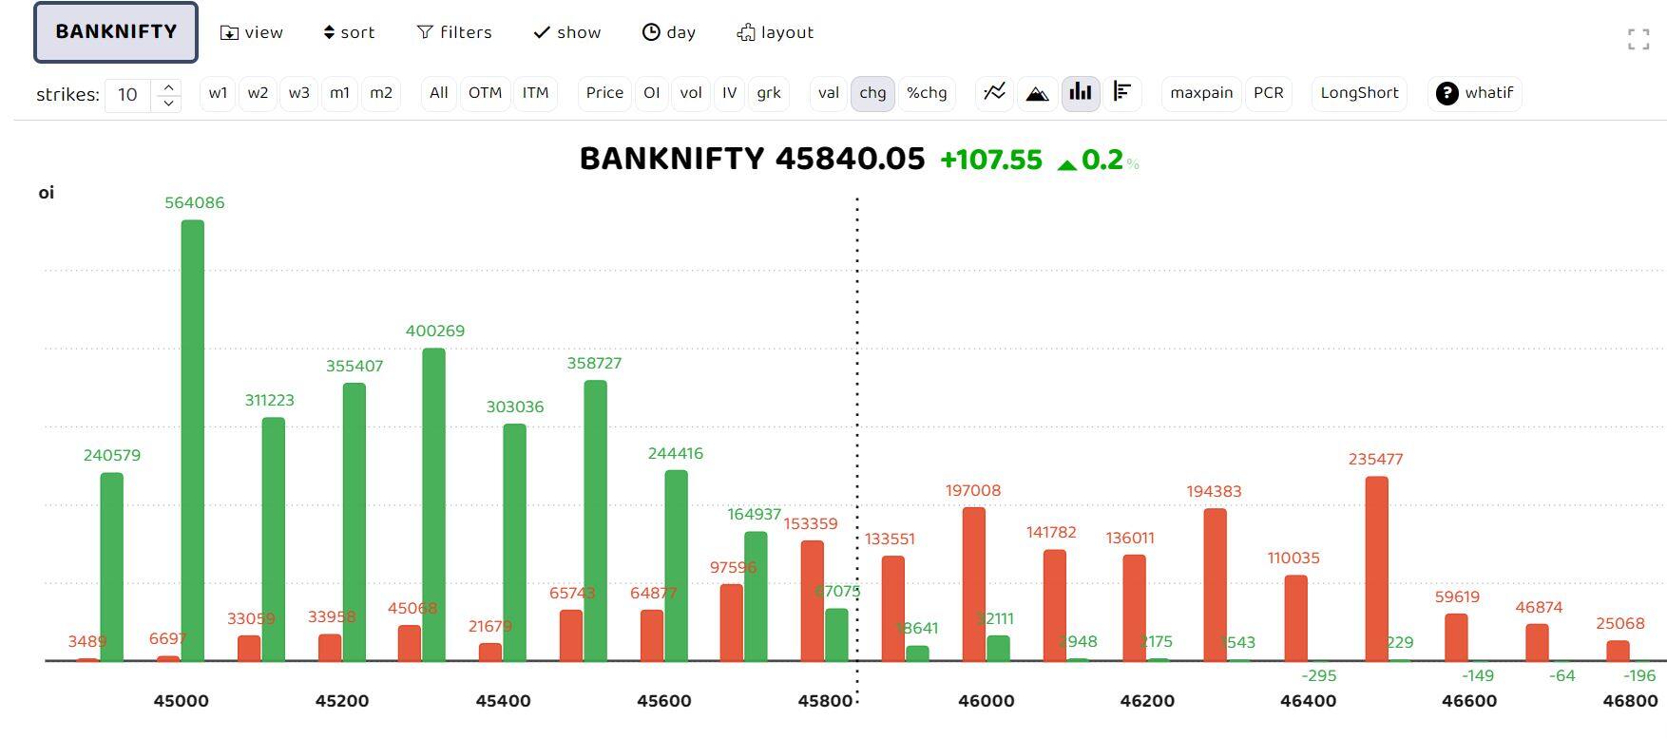Select the ITM strikes filter
Screen dimensions: 1667x738
coord(535,93)
